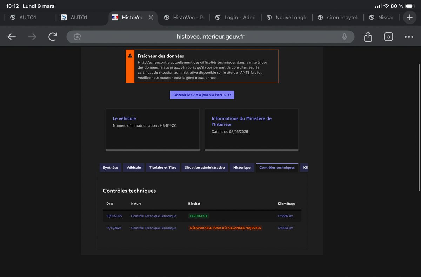The image size is (421, 277).
Task: Click the Fraîcheur des données alert title
Action: (x=161, y=56)
